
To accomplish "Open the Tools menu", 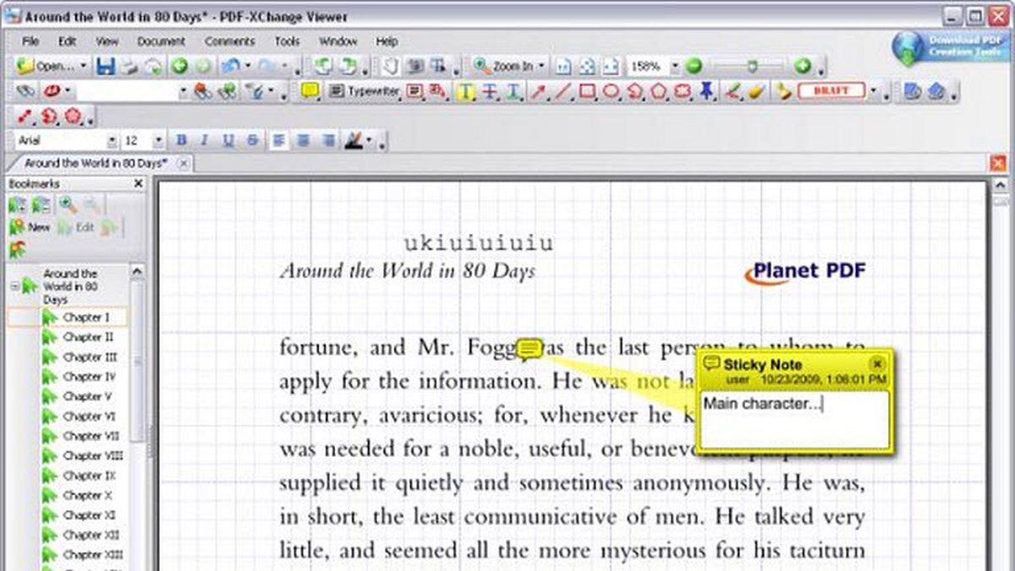I will point(287,41).
